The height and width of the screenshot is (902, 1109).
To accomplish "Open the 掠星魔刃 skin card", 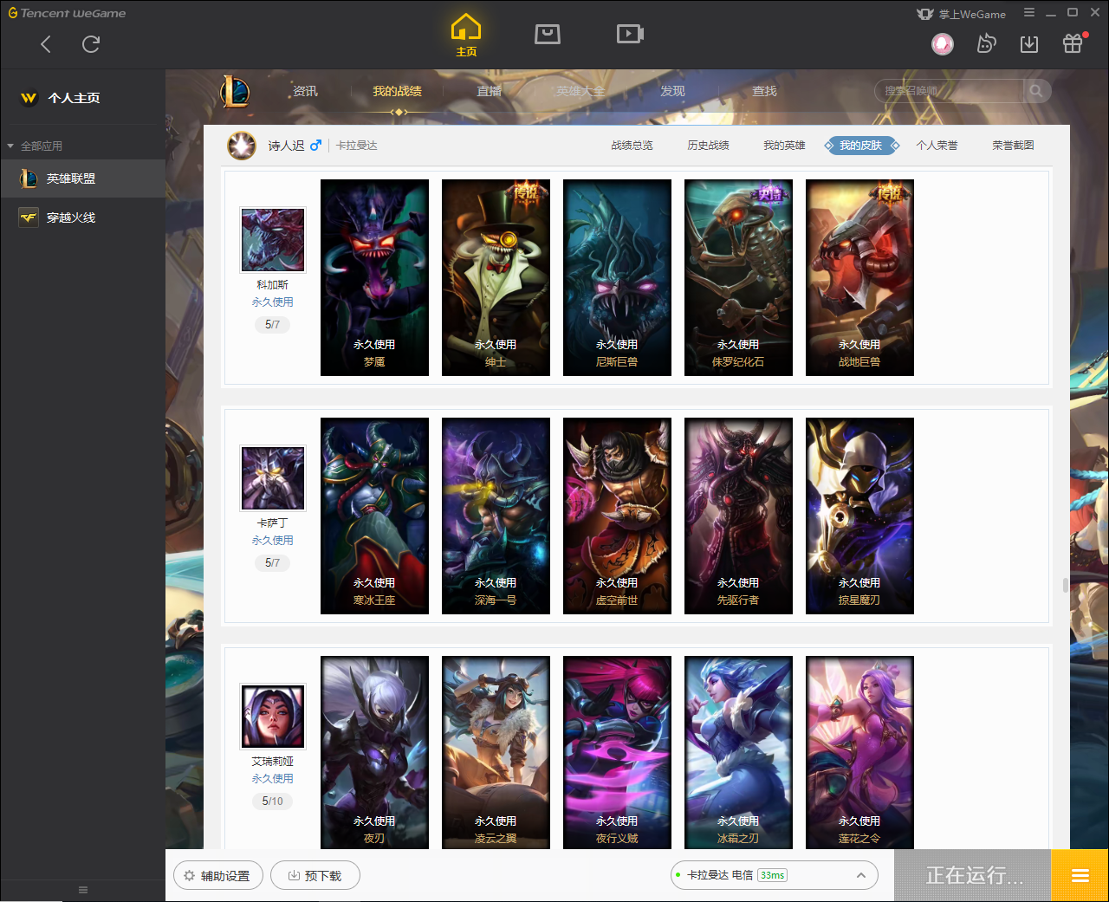I will pyautogui.click(x=859, y=516).
